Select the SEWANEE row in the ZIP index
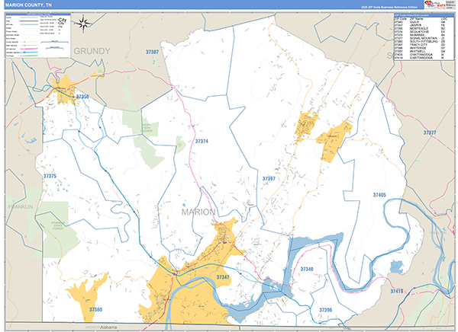 click(420, 35)
